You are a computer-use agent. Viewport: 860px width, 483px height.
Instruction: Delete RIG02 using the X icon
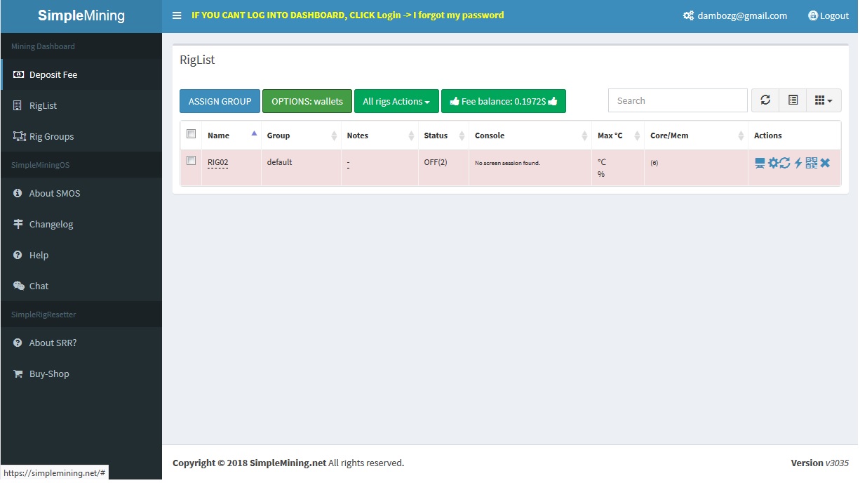(825, 163)
